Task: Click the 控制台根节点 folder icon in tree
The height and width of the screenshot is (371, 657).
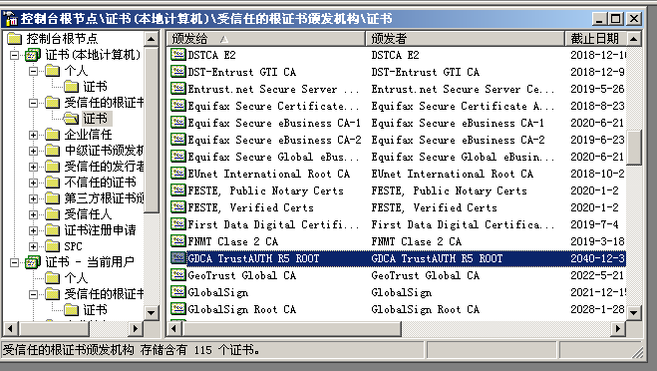Action: pyautogui.click(x=15, y=39)
